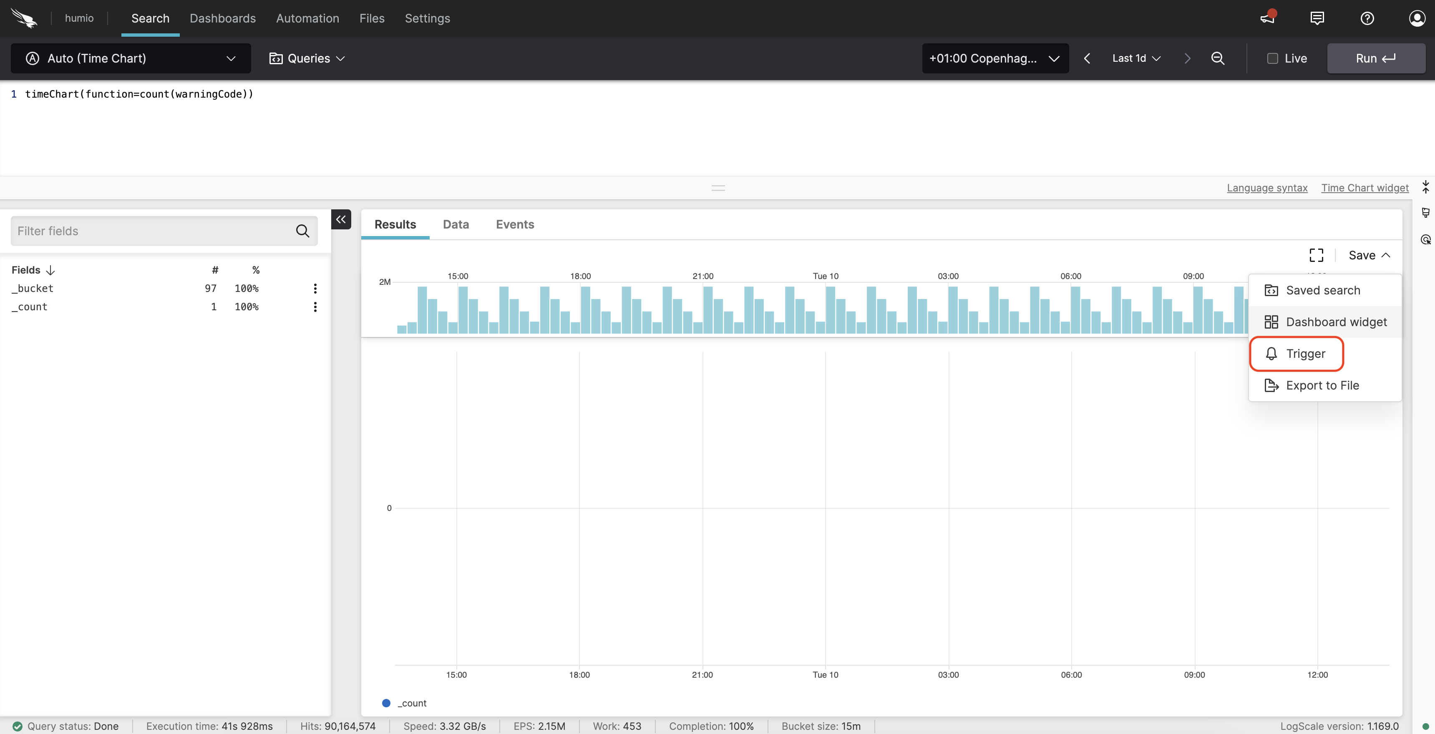Enable the Live checkbox

pyautogui.click(x=1272, y=58)
